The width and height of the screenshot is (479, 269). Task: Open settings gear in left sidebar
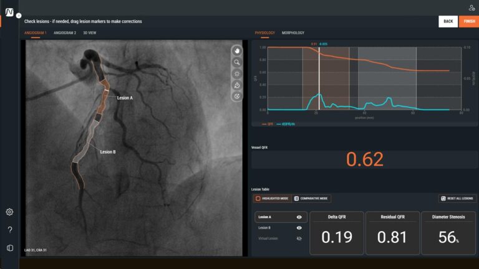pyautogui.click(x=9, y=212)
